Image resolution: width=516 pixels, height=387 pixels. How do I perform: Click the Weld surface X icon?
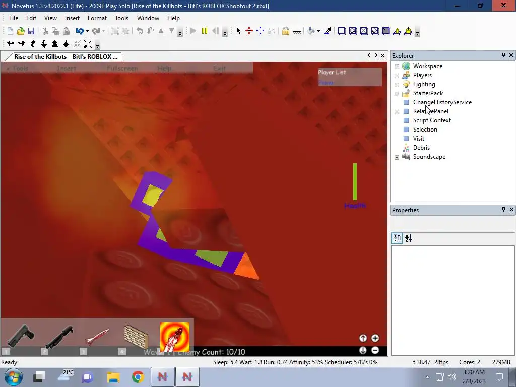(x=364, y=31)
